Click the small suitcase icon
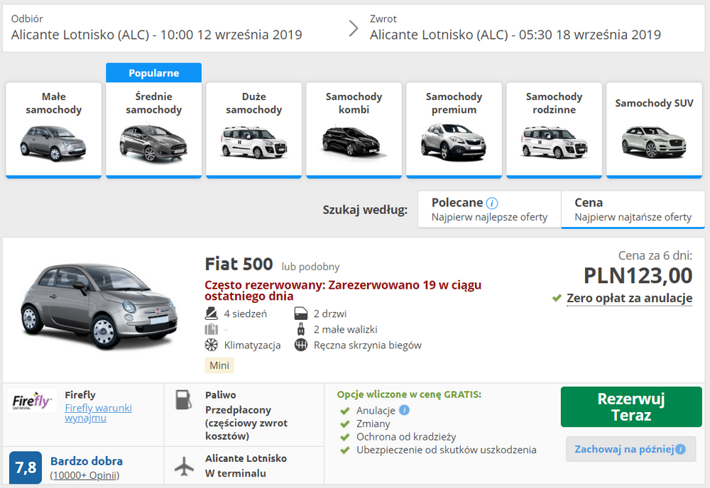 pos(301,329)
